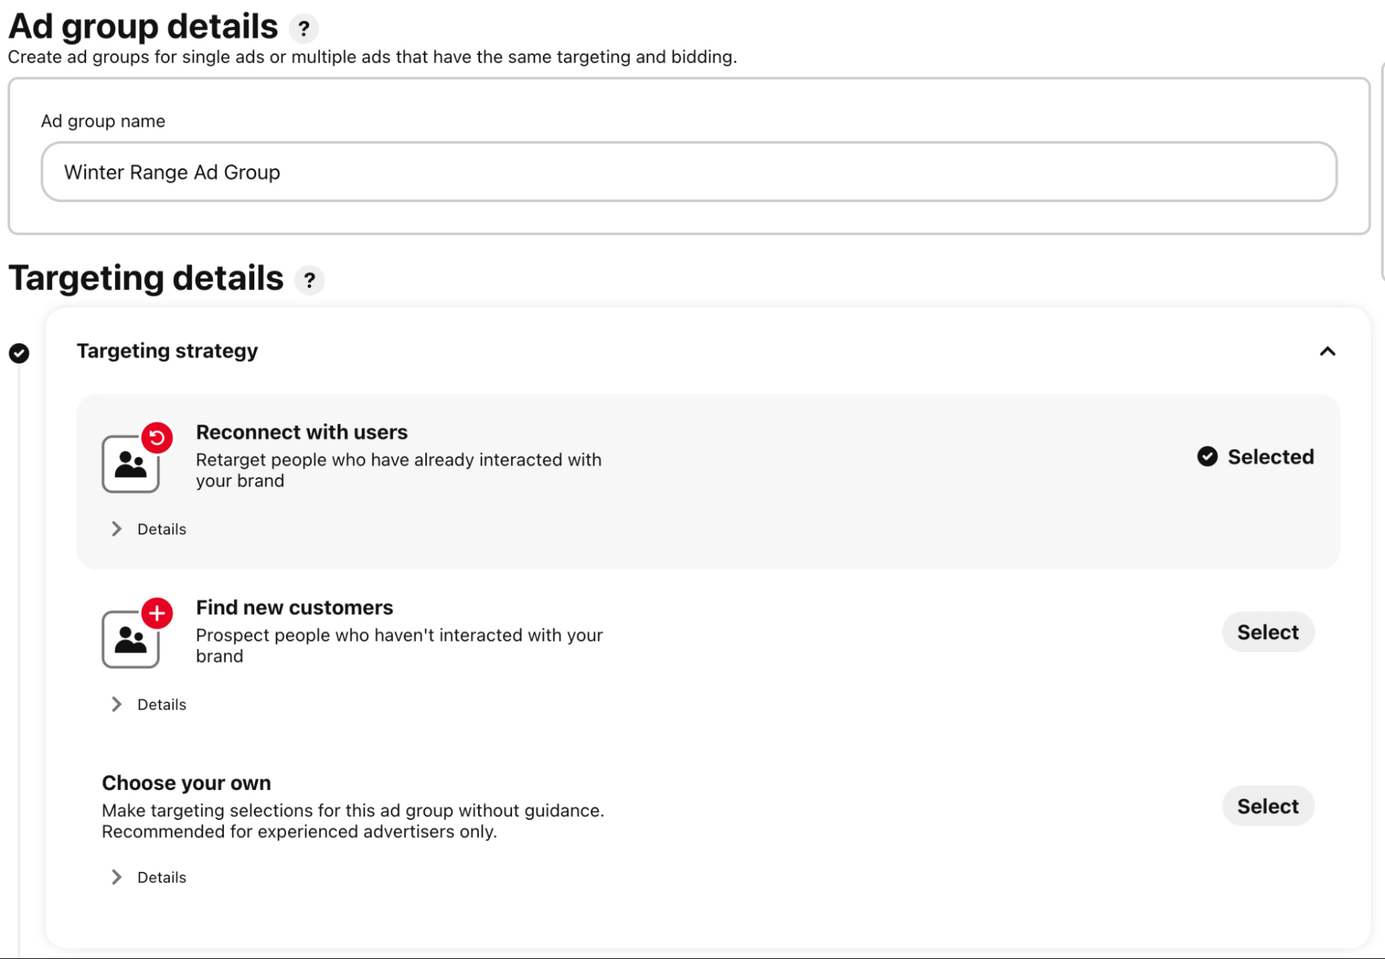1385x959 pixels.
Task: Select the Choose your own strategy
Action: tap(1267, 806)
